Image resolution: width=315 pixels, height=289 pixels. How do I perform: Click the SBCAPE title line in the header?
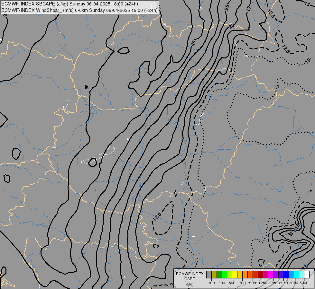point(69,4)
